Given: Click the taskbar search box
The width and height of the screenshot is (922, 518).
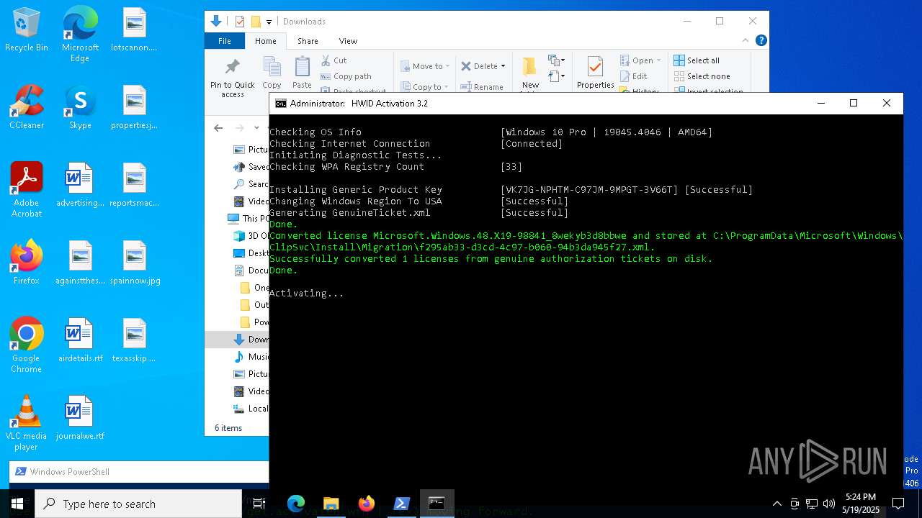Looking at the screenshot, I should tap(138, 504).
